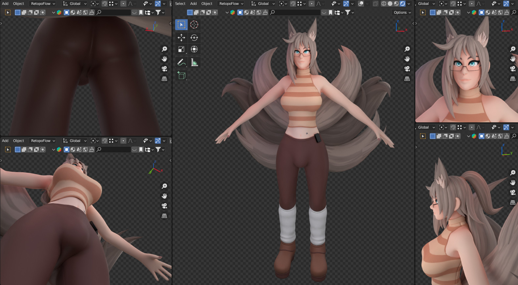Expand the Options dropdown
This screenshot has height=285, width=518.
(402, 12)
